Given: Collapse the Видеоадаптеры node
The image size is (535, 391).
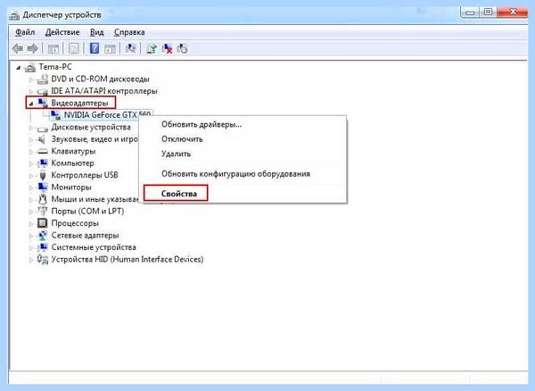Looking at the screenshot, I should (x=31, y=104).
